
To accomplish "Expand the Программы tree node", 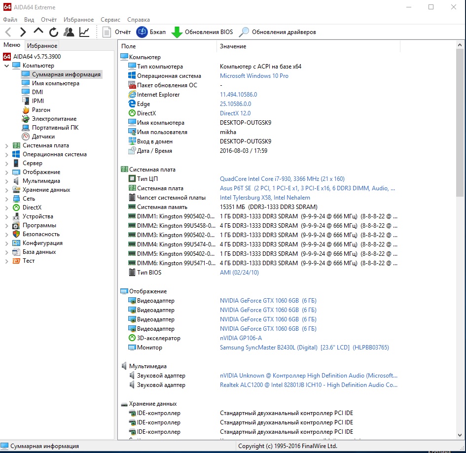I will click(6, 226).
